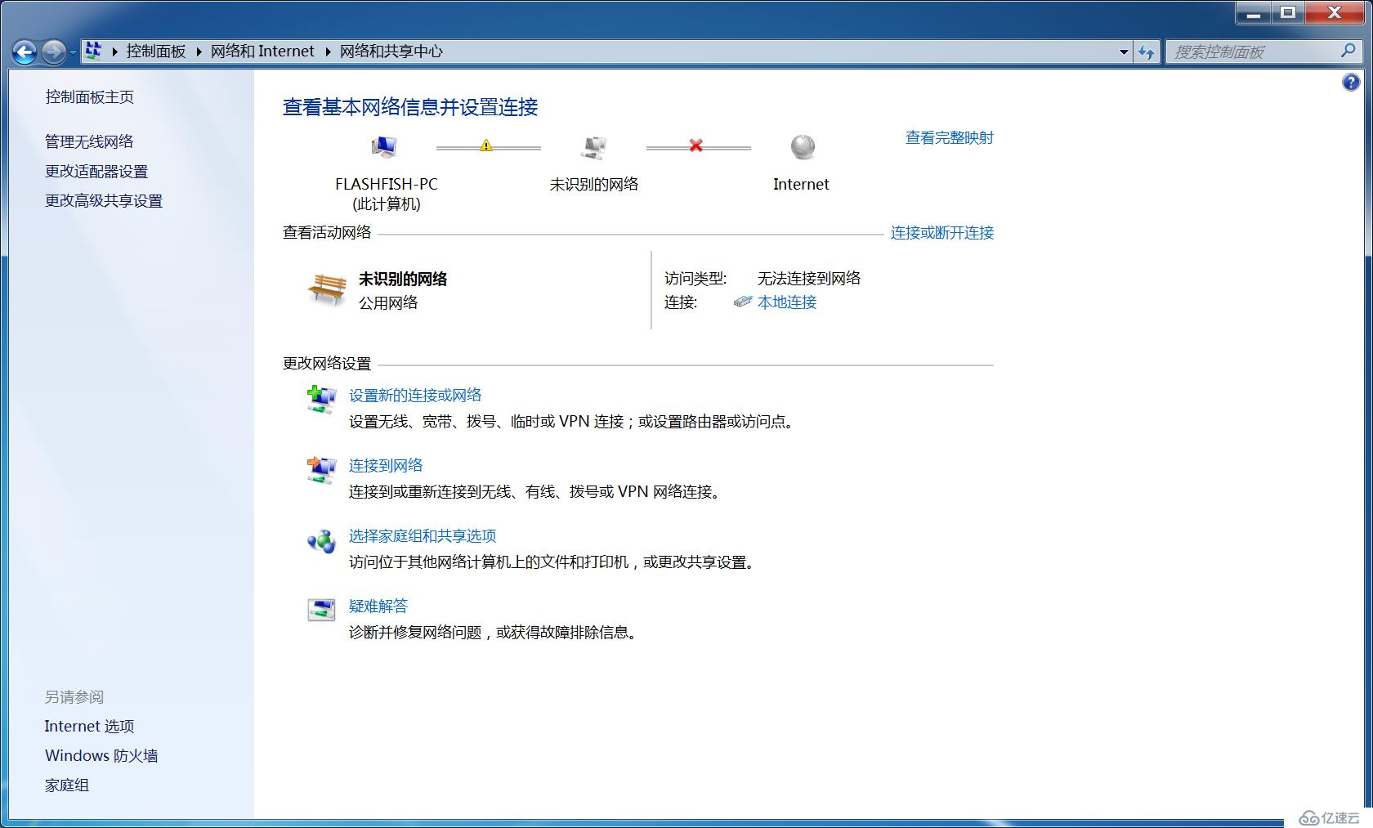Open 更改高级共享设置
Viewport: 1373px width, 828px height.
click(x=104, y=200)
